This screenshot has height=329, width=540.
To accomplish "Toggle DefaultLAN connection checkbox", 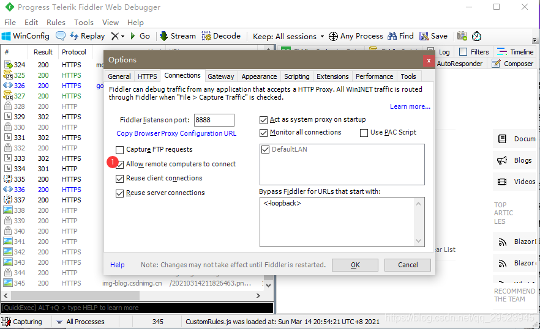I will pyautogui.click(x=265, y=149).
